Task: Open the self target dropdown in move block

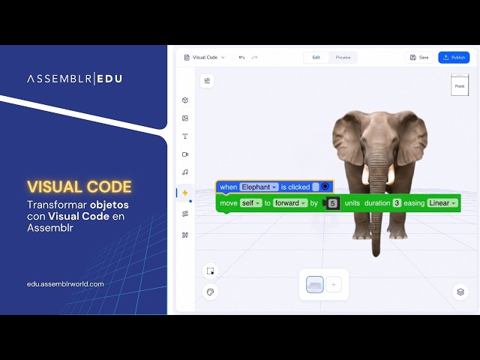Action: (x=251, y=203)
